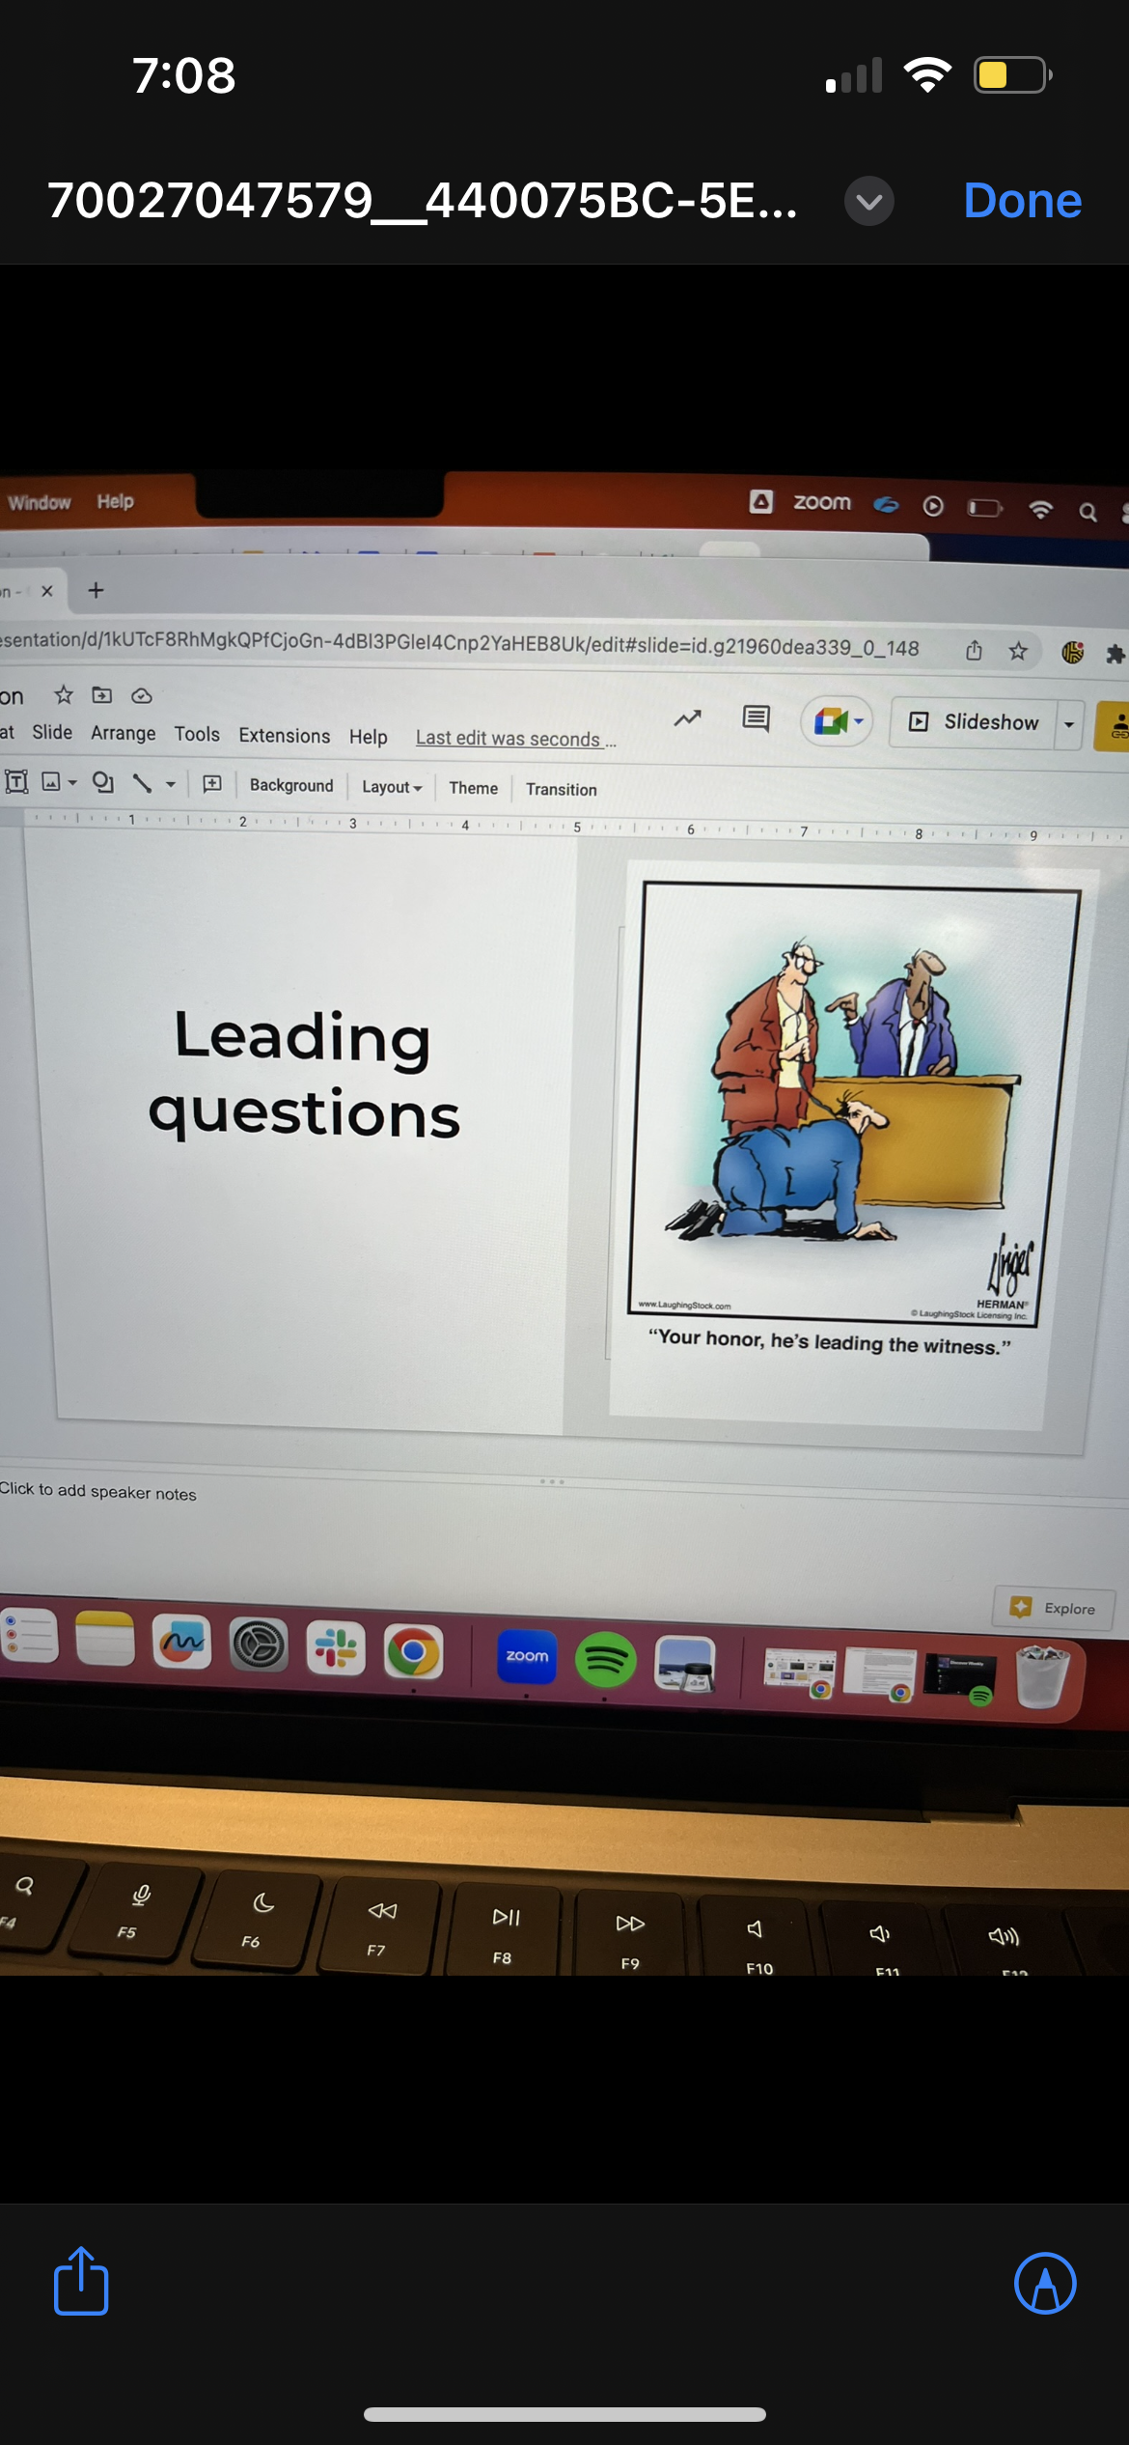Tap Done in the photo viewer

tap(1022, 201)
